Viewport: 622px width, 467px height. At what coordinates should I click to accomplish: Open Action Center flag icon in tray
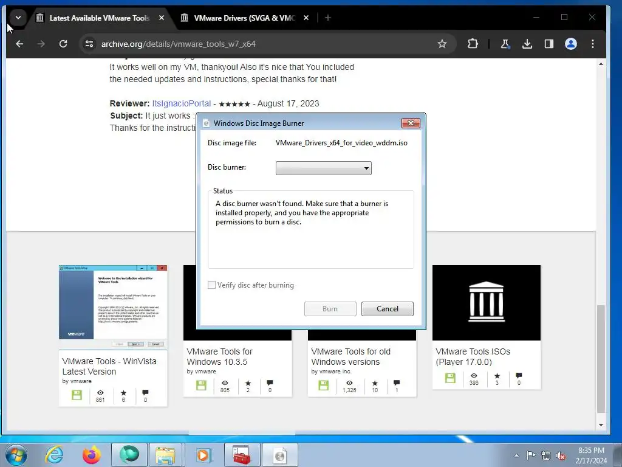click(531, 455)
